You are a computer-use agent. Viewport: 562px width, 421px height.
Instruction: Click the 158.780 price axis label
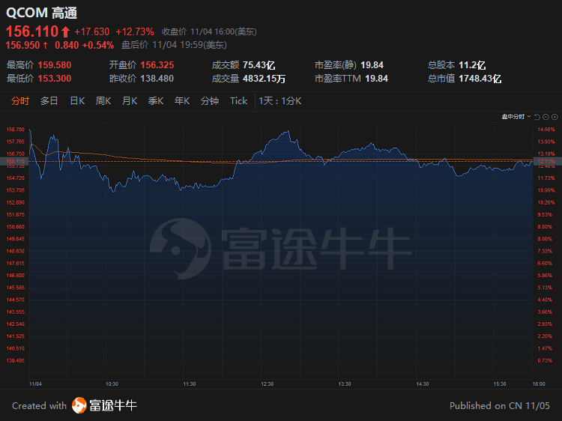16,130
